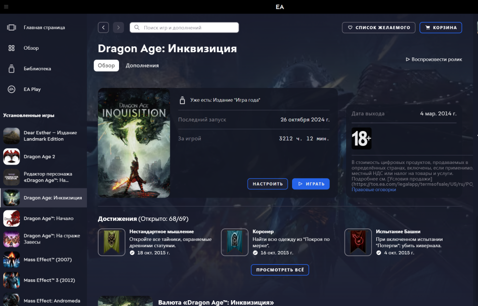This screenshot has height=306, width=478.
Task: Open EA Play from the sidebar
Action: (32, 89)
